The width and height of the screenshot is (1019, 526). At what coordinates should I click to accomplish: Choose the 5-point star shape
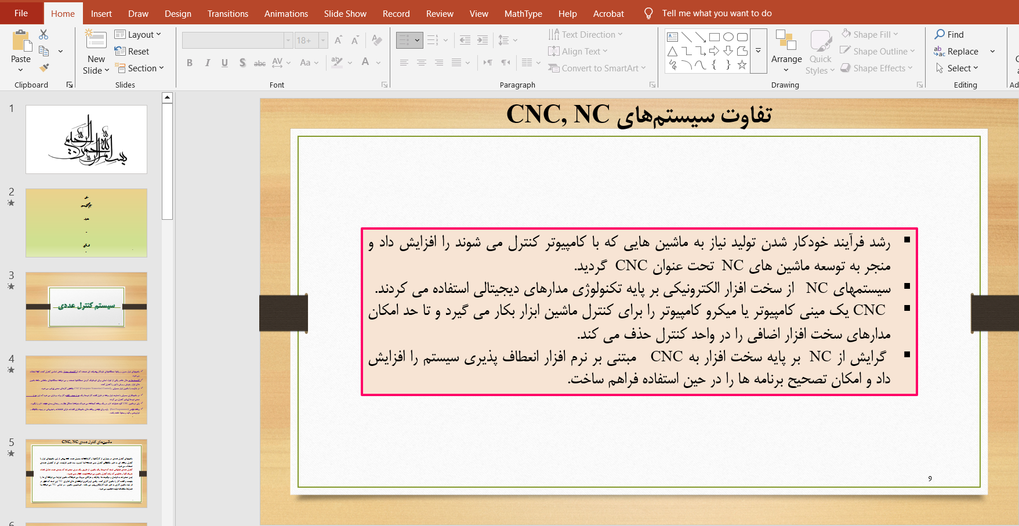742,65
